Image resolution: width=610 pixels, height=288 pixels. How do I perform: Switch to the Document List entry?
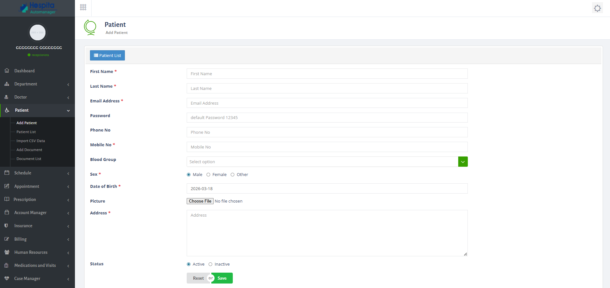pos(29,158)
